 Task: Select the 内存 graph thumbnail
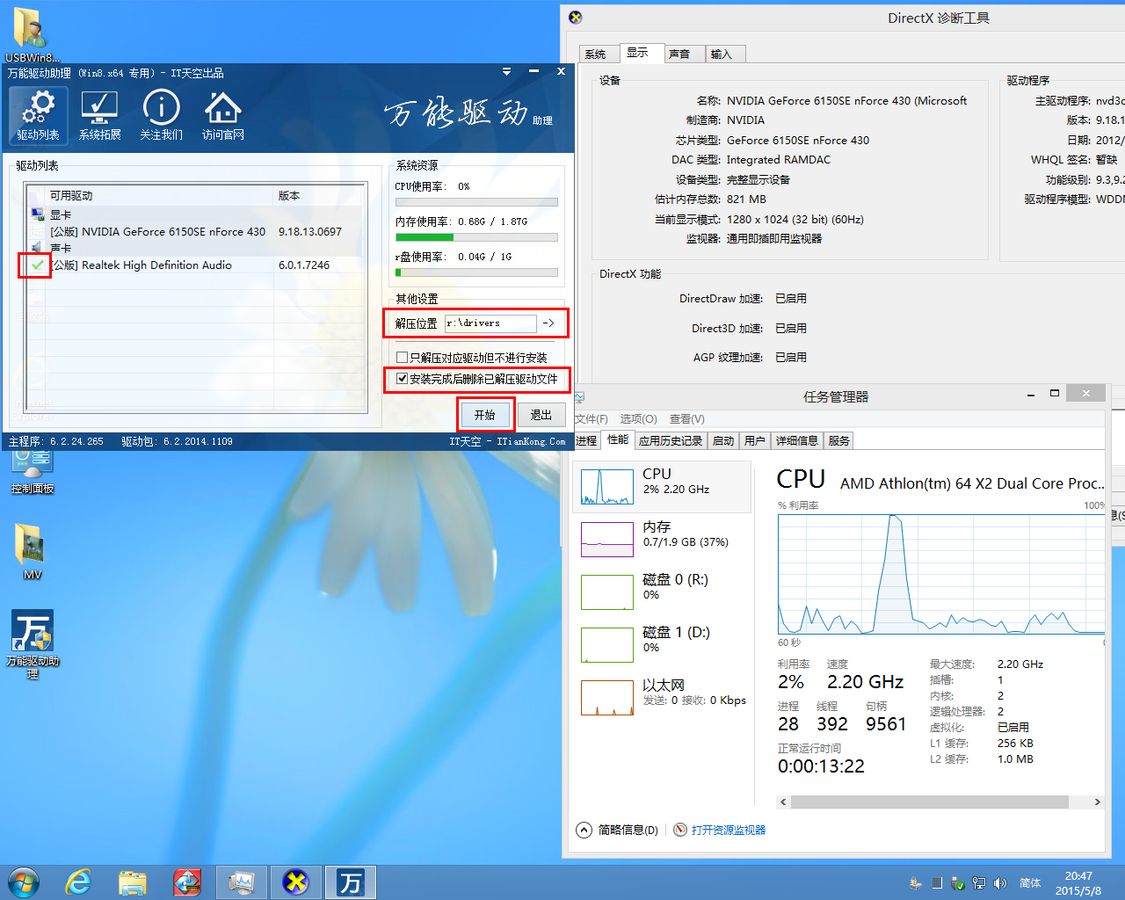click(x=607, y=540)
